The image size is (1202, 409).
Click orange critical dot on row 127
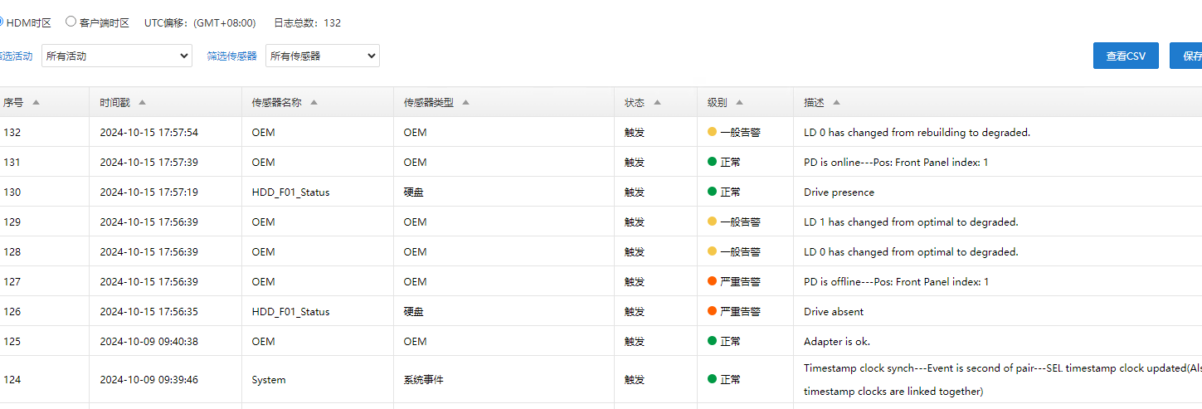coord(712,281)
